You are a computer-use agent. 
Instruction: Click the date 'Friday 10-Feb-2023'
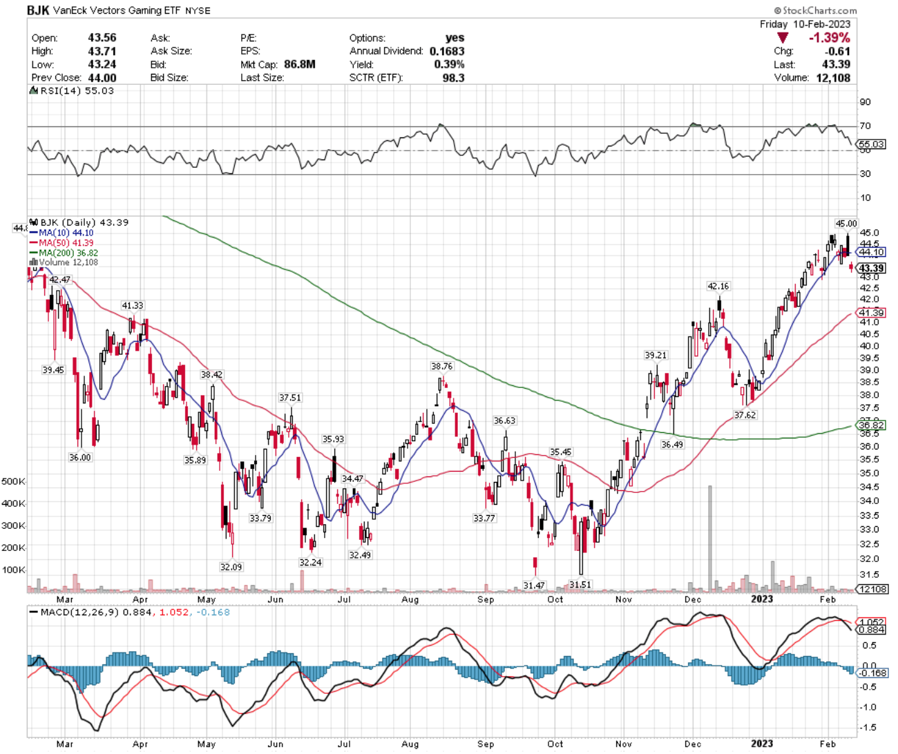tap(805, 24)
